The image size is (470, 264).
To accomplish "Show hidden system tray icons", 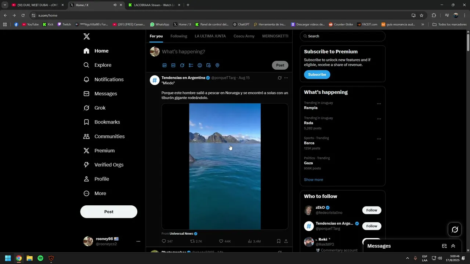I will (407, 258).
